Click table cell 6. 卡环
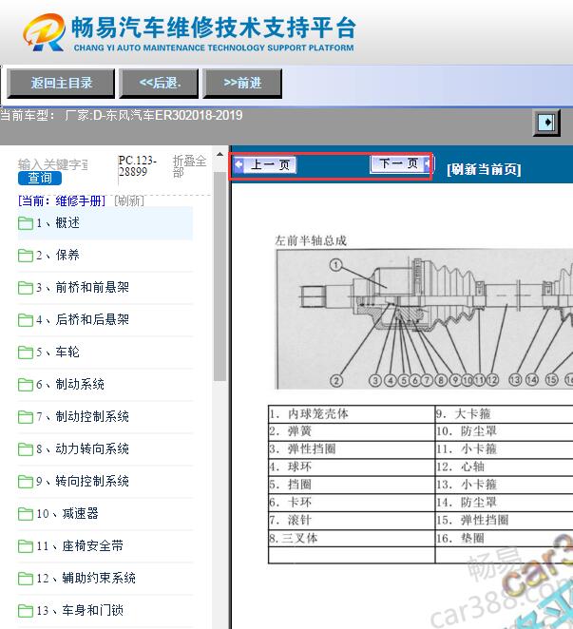573x629 pixels. tap(352, 503)
